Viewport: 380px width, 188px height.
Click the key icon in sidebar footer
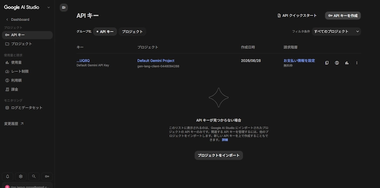(47, 177)
